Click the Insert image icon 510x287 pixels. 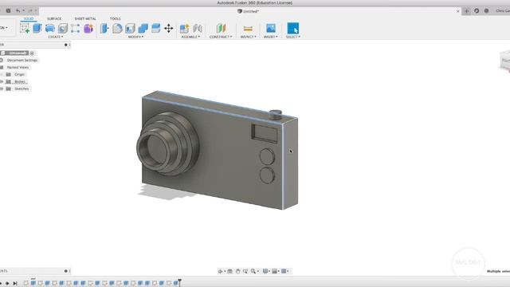click(271, 29)
